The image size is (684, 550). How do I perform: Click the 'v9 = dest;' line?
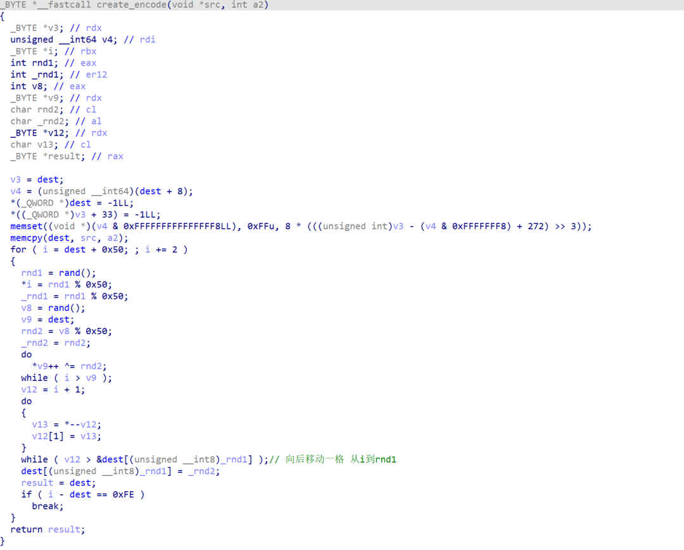click(x=48, y=320)
